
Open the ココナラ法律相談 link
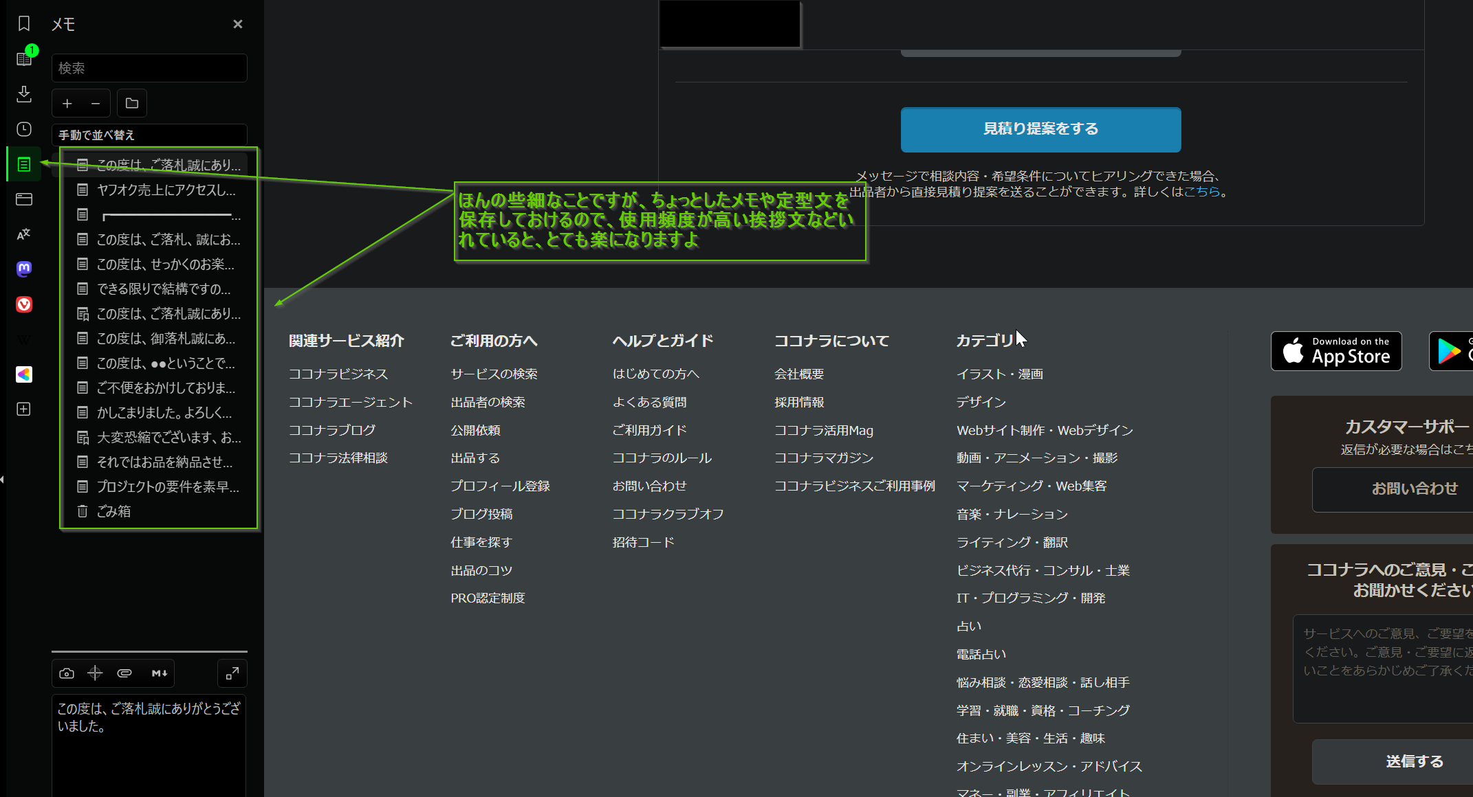coord(338,458)
